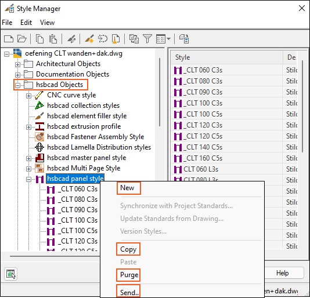Screen dimensions: 310x298
Task: Click the Help button
Action: [282, 273]
